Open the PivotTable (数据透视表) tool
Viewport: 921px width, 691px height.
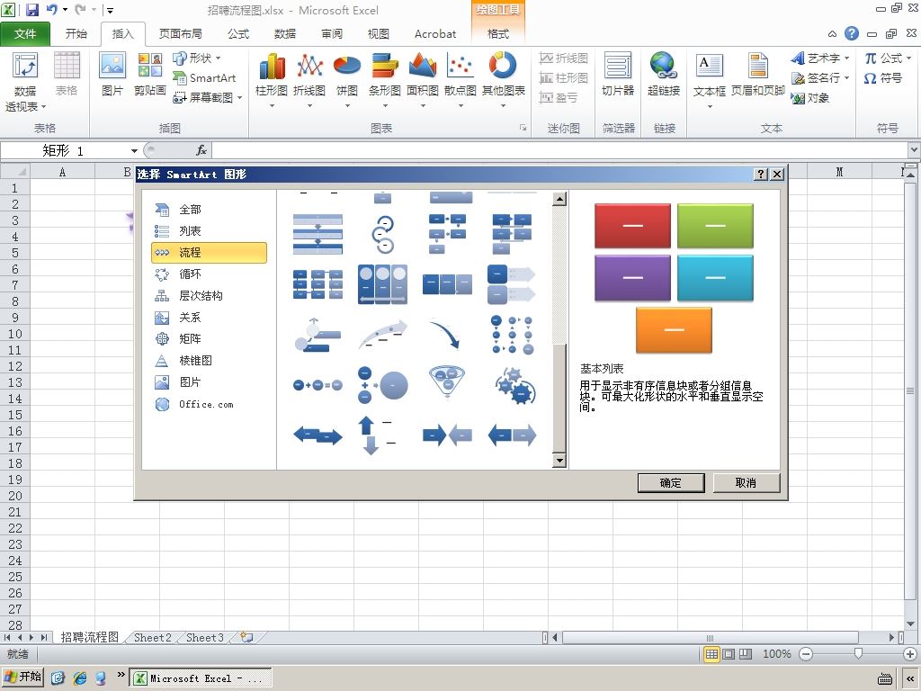25,81
